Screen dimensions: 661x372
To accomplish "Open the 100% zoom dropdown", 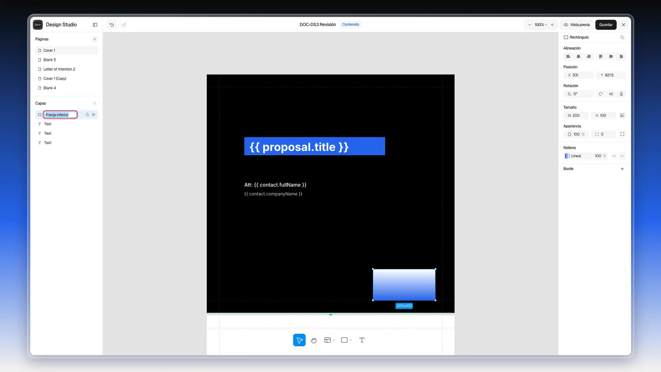I will click(541, 25).
